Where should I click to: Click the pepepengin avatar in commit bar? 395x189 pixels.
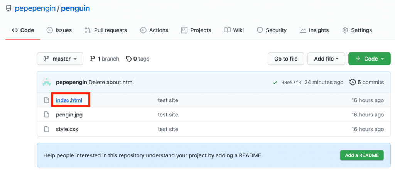47,82
